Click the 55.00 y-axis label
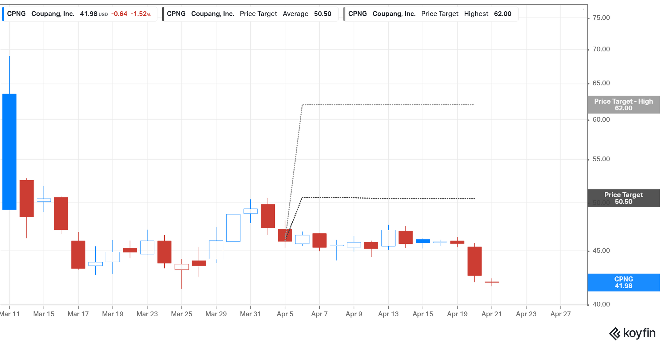The height and width of the screenshot is (345, 660). (x=601, y=159)
